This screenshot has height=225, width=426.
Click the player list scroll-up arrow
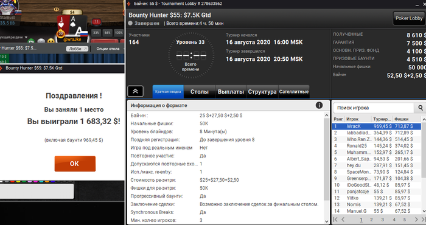point(424,119)
